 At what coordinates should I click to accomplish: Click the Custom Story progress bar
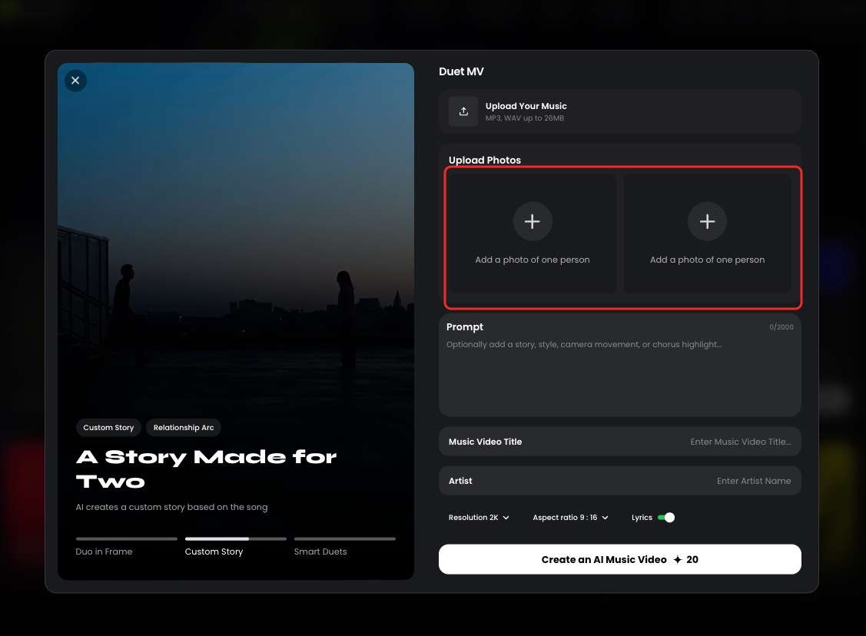pyautogui.click(x=236, y=539)
